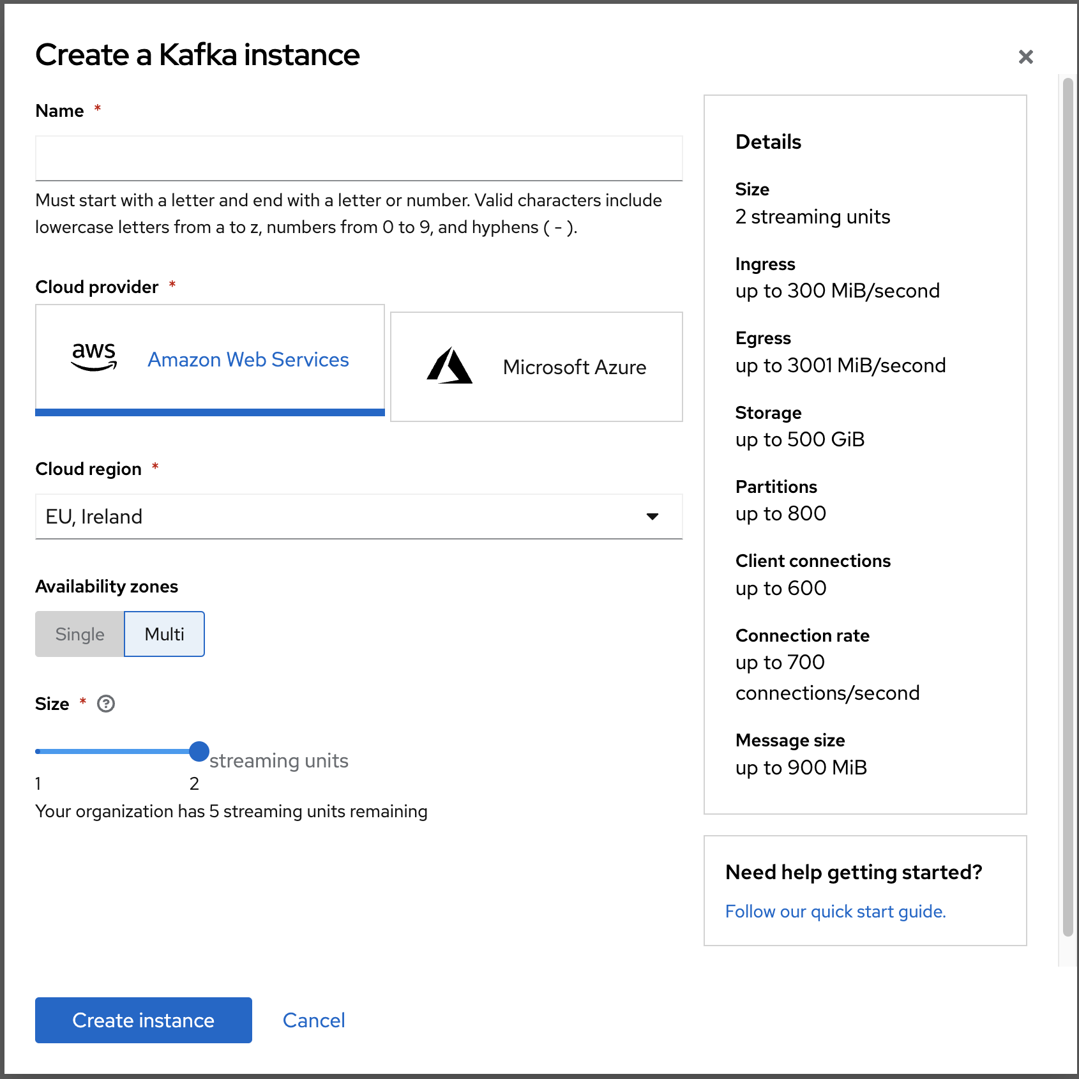Click the streaming units label beside slider
The height and width of the screenshot is (1079, 1079).
(x=279, y=760)
